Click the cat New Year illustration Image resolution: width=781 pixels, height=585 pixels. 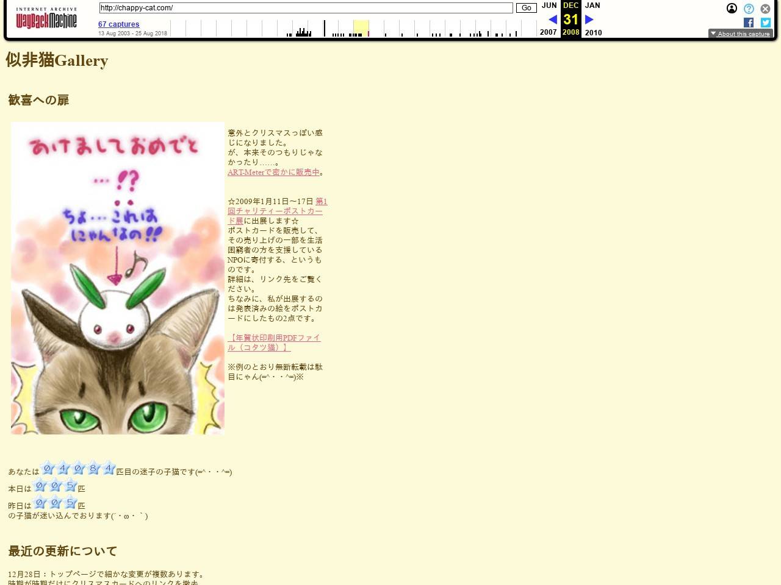117,278
